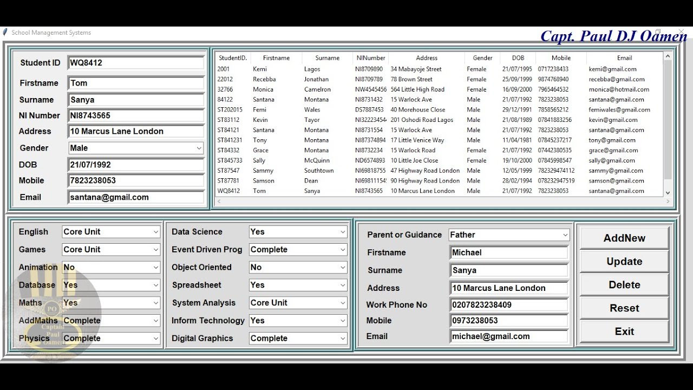
Task: Click the address cell 17 Little Venice Way
Action: [417, 140]
